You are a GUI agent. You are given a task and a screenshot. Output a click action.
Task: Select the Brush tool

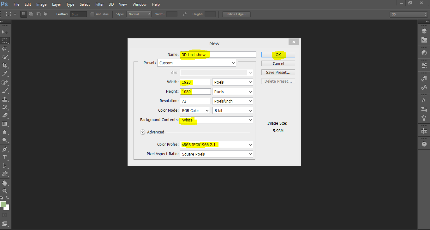5,91
